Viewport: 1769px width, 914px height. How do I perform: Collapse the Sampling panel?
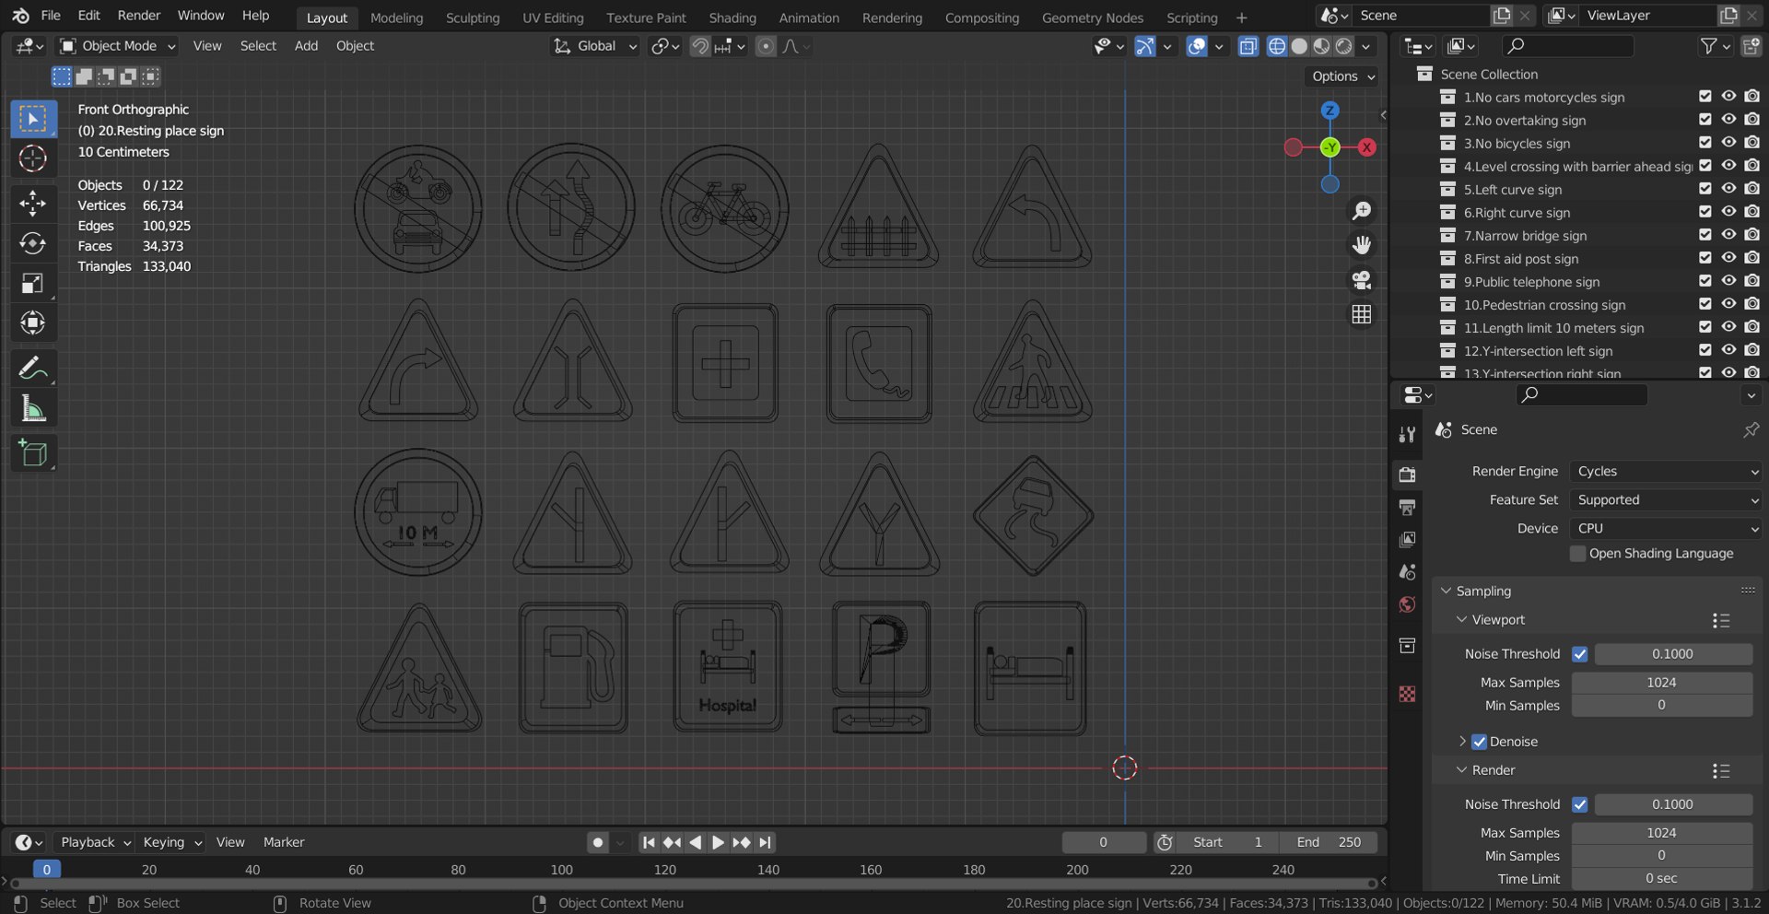coord(1483,591)
